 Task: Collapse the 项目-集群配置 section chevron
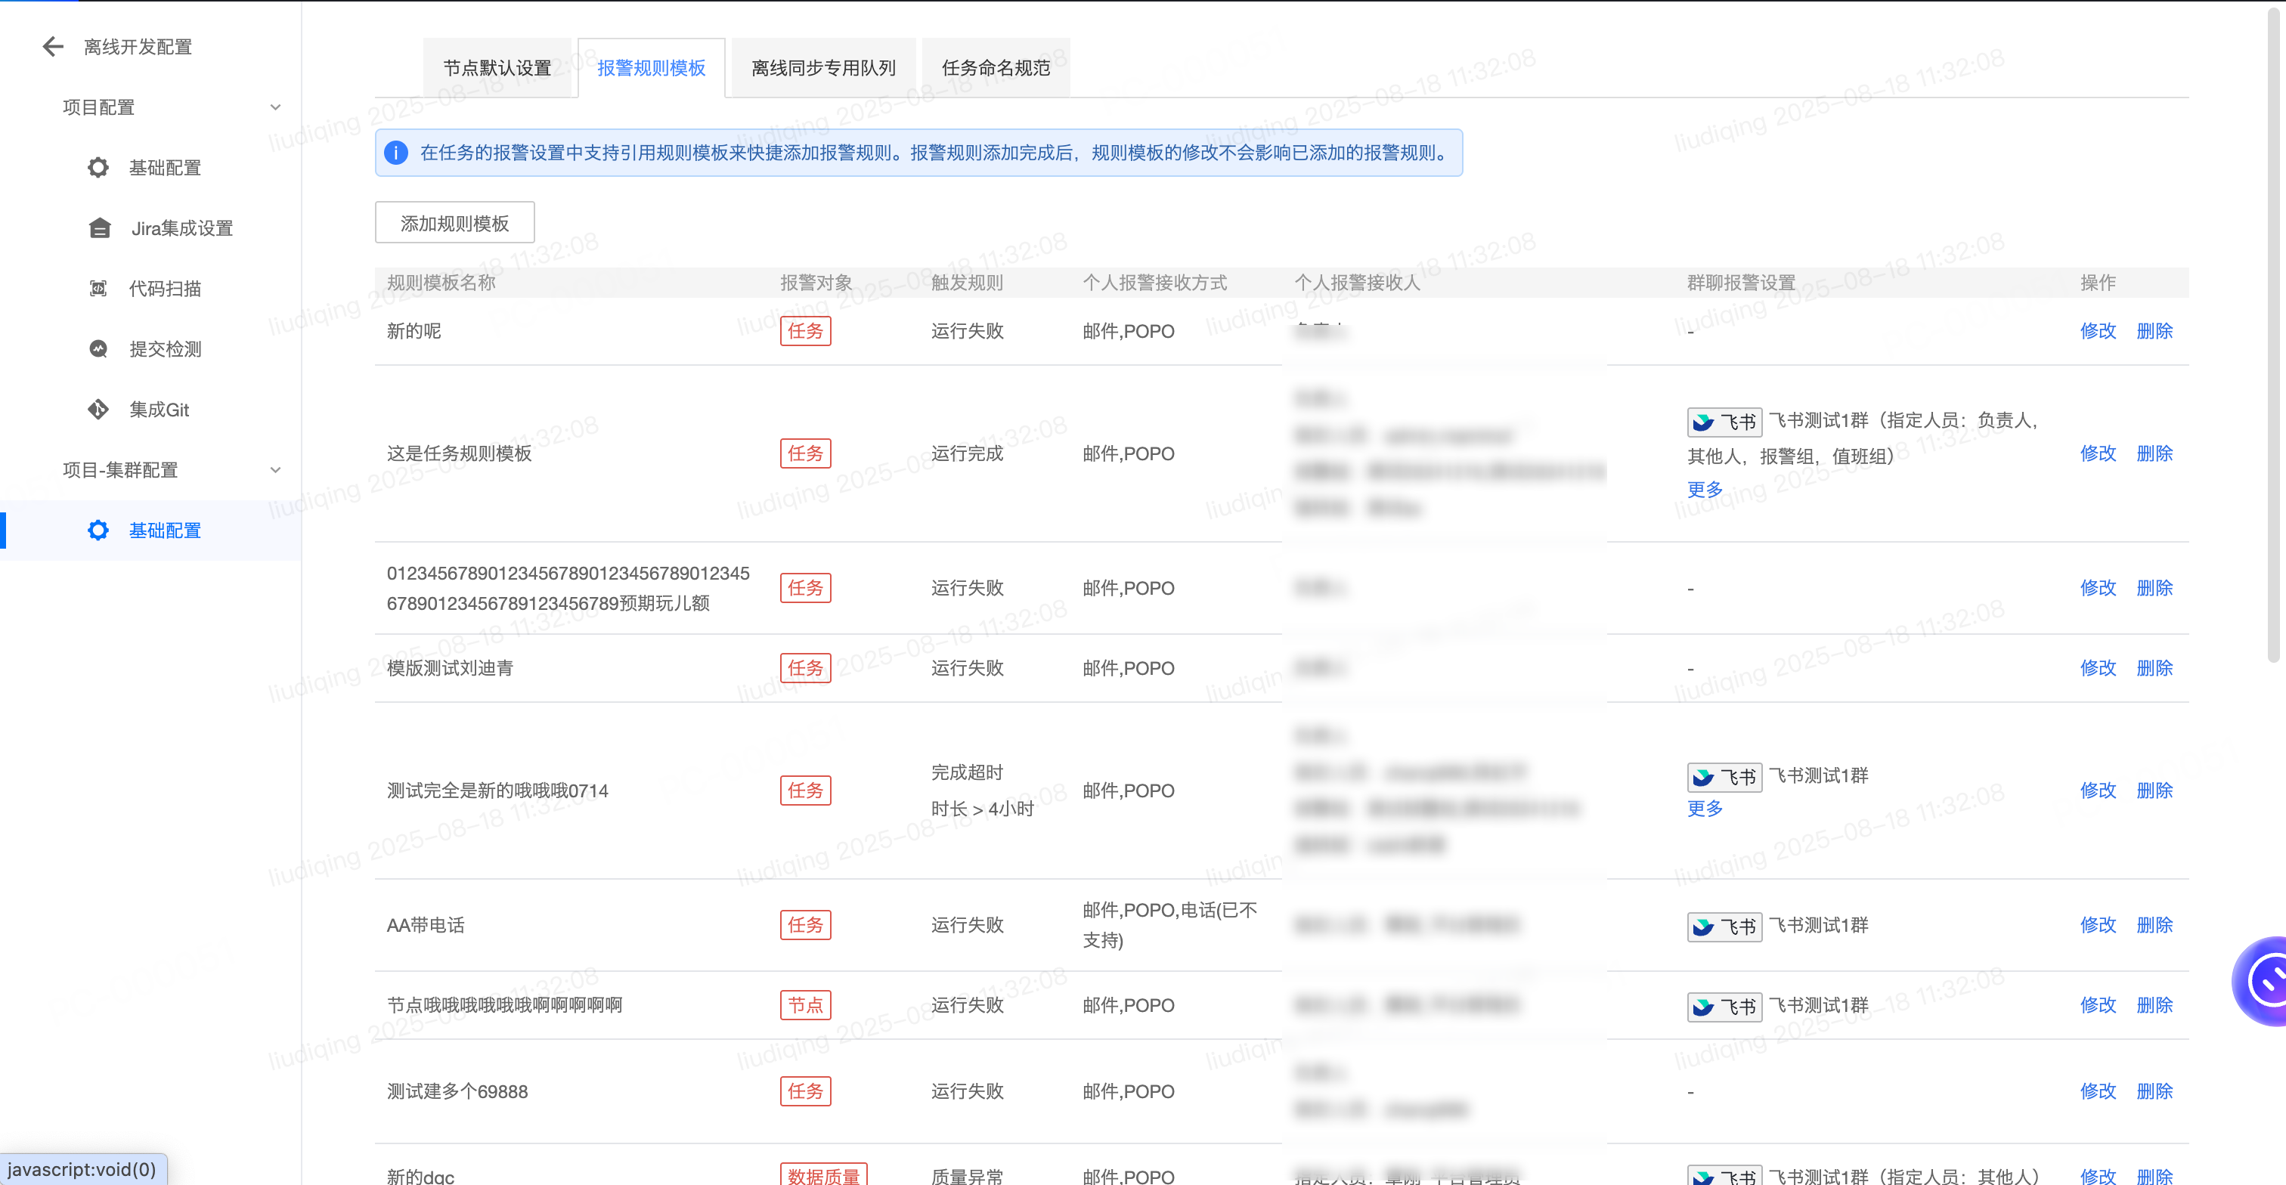click(275, 470)
